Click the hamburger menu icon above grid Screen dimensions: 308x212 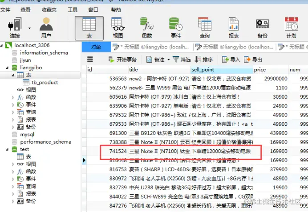pos(90,59)
